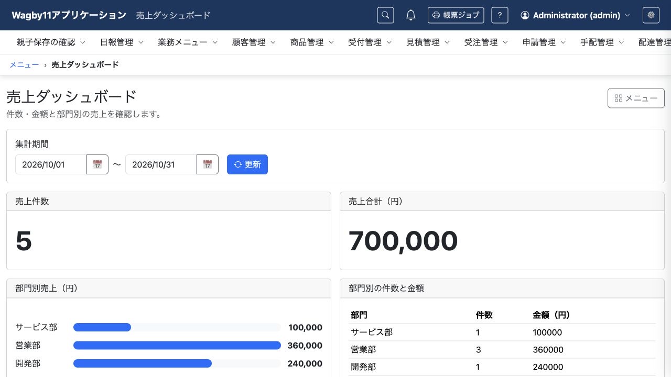The width and height of the screenshot is (671, 377).
Task: Click the 更新 refresh button
Action: coord(247,164)
